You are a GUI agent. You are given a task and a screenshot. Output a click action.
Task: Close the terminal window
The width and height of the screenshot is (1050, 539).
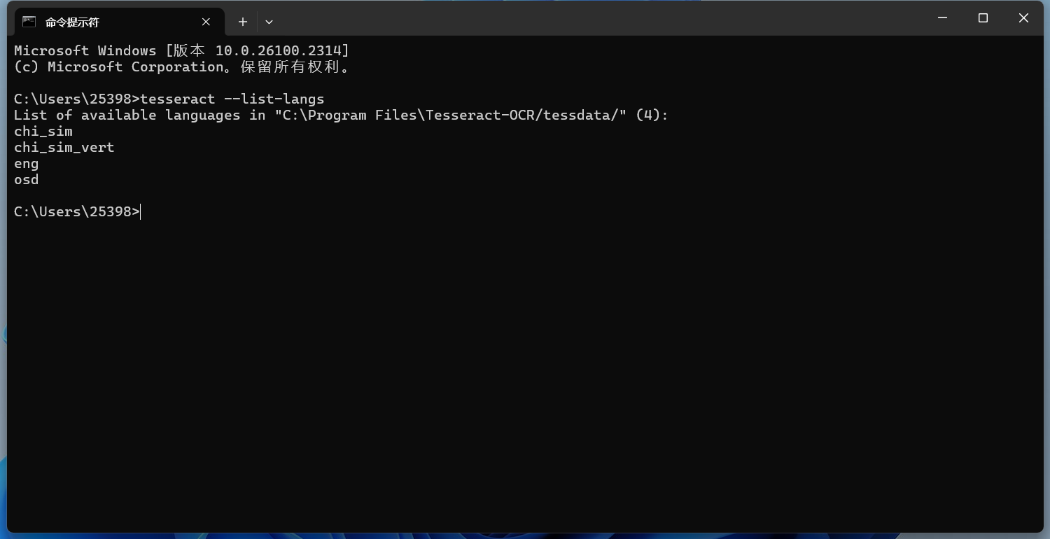pos(1023,18)
